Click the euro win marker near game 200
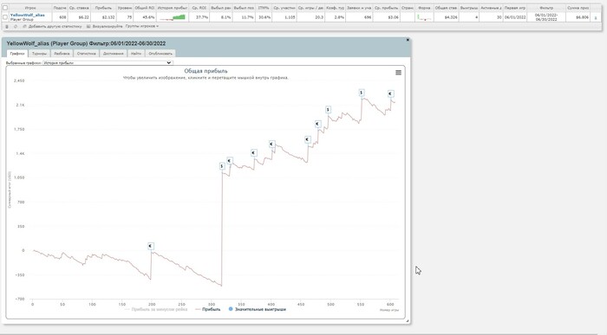Screen dimensions: 607x335 click(x=151, y=246)
